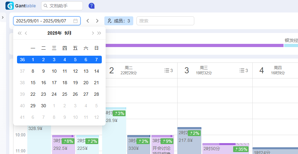Click the 9月 month header in picker
The width and height of the screenshot is (298, 154).
click(x=68, y=33)
